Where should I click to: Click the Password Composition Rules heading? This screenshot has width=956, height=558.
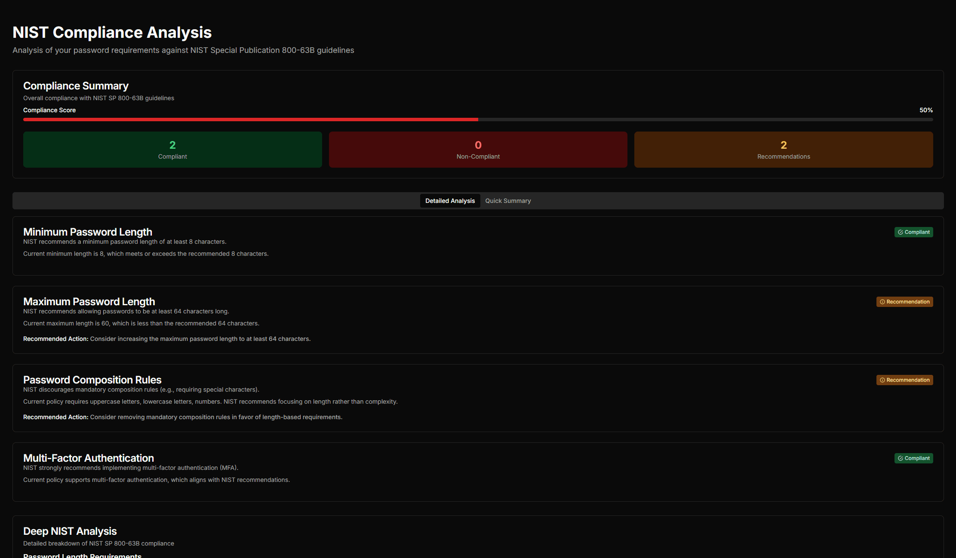point(92,380)
